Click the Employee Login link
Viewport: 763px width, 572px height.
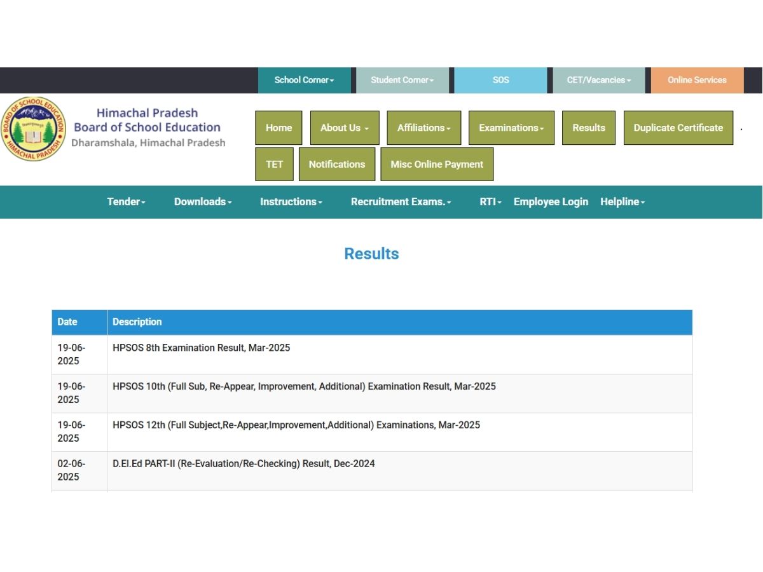click(551, 201)
